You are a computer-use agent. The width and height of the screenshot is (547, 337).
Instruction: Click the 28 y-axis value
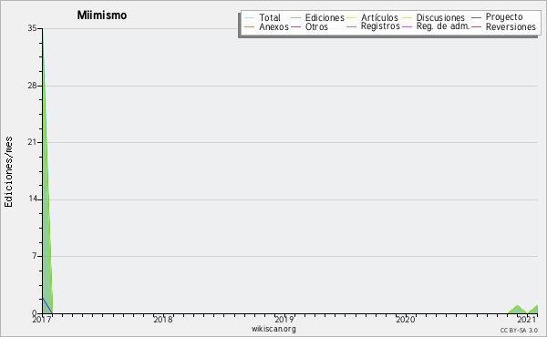(x=32, y=86)
